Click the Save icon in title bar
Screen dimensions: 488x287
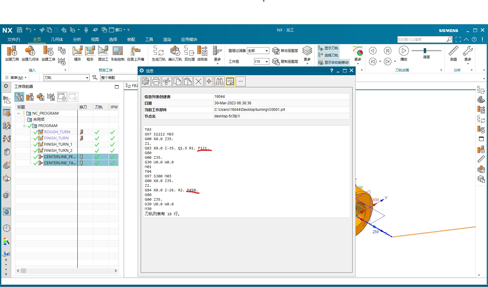(x=20, y=30)
